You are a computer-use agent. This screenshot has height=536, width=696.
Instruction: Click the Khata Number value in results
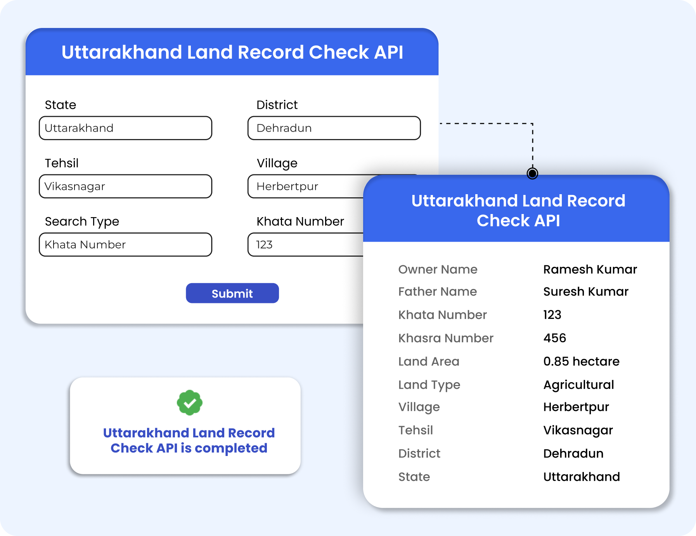(552, 315)
